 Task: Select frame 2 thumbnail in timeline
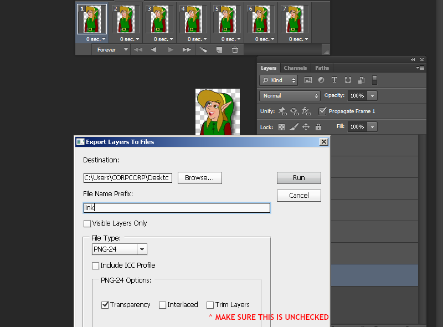tap(126, 19)
